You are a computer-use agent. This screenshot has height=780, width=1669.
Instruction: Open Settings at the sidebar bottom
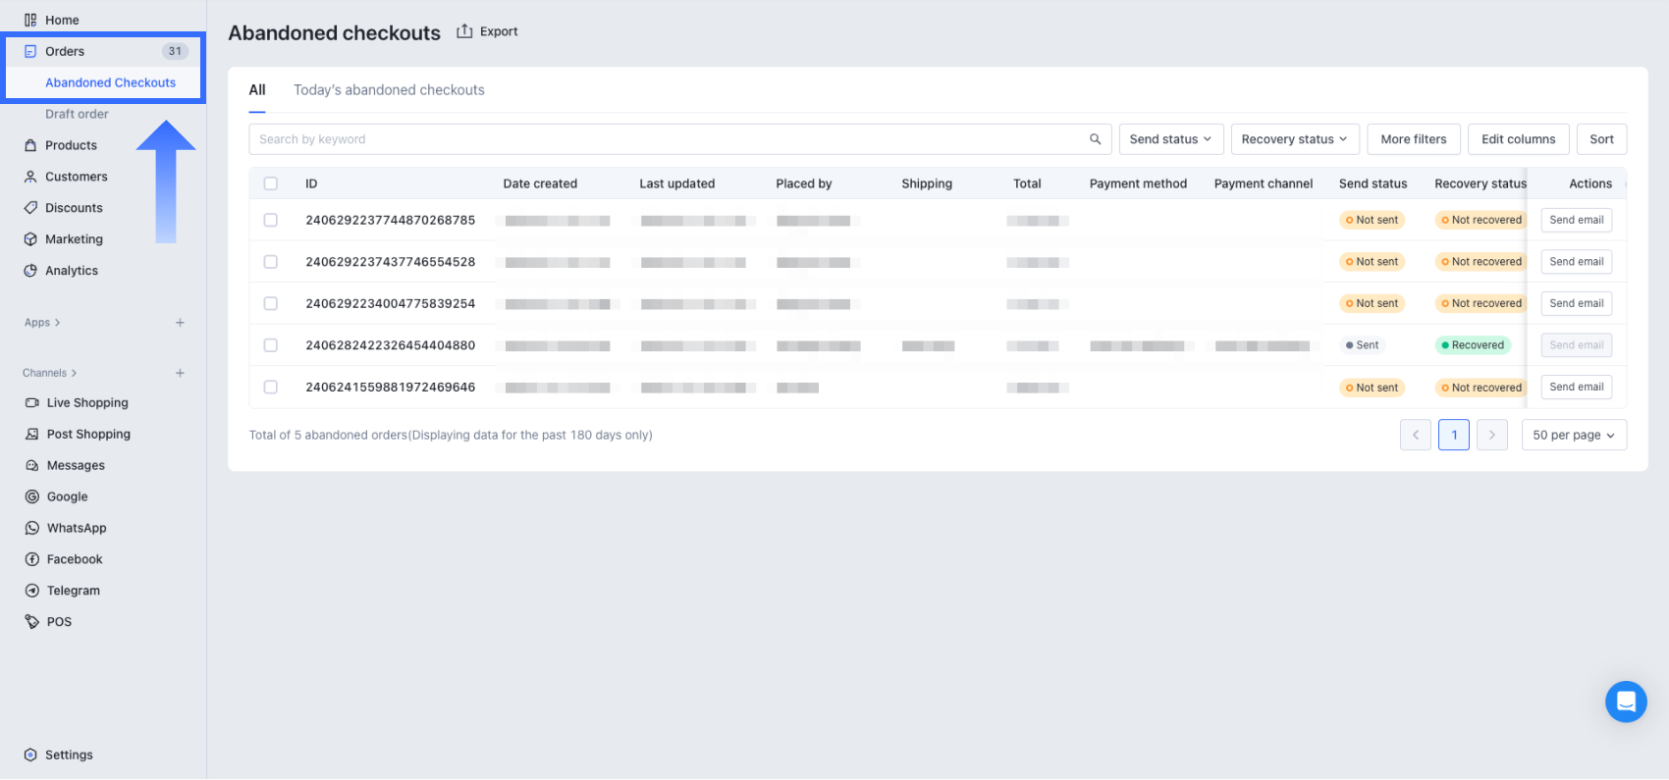(69, 754)
